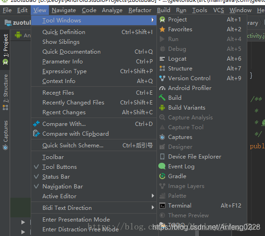This screenshot has width=265, height=236.
Task: Expand the Active Editor submenu arrow
Action: click(153, 196)
